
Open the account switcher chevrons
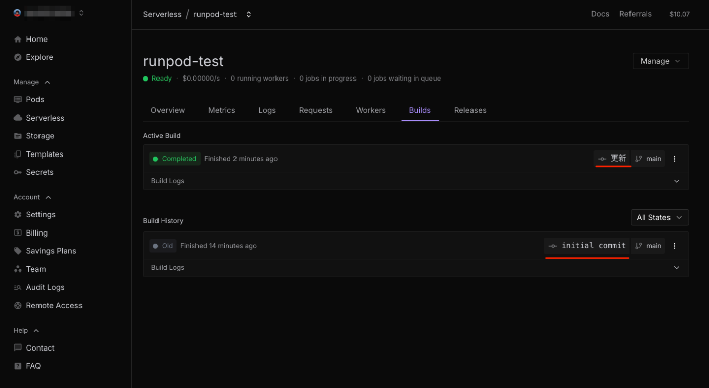click(x=81, y=13)
